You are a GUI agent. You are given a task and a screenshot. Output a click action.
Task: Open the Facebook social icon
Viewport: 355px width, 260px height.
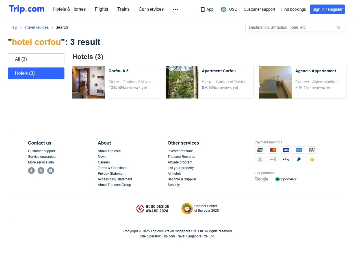pyautogui.click(x=31, y=171)
